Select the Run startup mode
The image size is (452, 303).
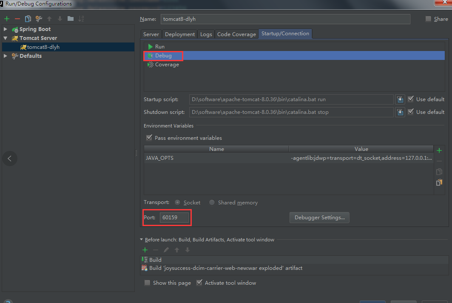(x=294, y=47)
